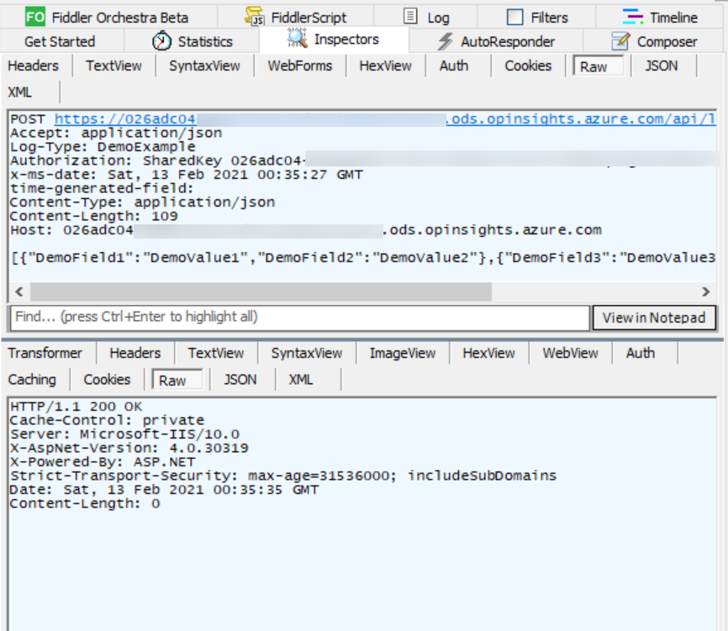
Task: Click the green FO Fiddler Orchestra icon
Action: [x=34, y=16]
